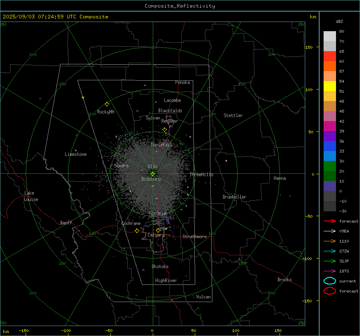Image resolution: width=360 pixels, height=336 pixels.
Task: Click the Lacombe label
Action: pyautogui.click(x=172, y=100)
